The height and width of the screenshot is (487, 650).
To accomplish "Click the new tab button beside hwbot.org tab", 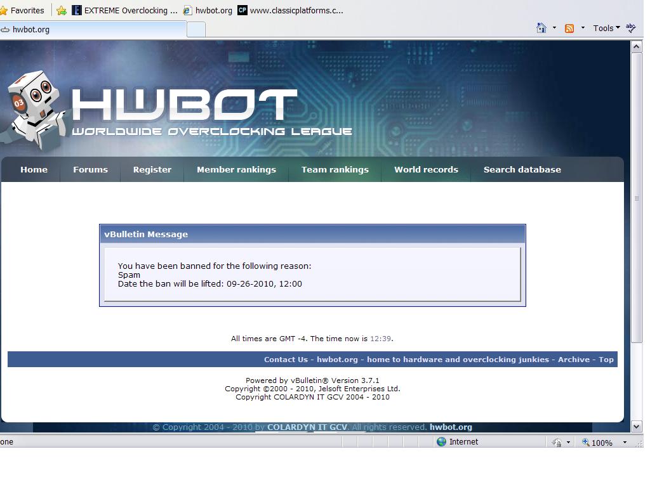I will tap(196, 29).
